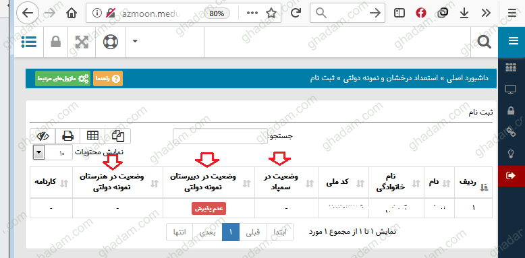Click the monitor icon in sidebar

click(511, 89)
